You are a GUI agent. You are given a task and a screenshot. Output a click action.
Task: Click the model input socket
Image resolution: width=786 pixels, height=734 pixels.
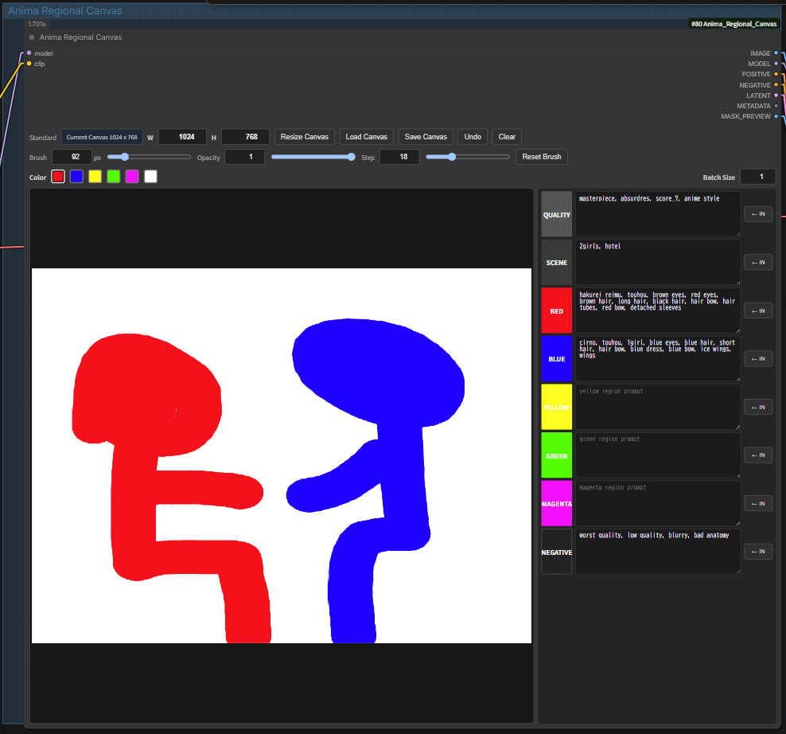[29, 53]
